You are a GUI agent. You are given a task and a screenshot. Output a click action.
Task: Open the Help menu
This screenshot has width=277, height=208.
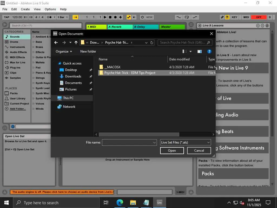pyautogui.click(x=63, y=9)
